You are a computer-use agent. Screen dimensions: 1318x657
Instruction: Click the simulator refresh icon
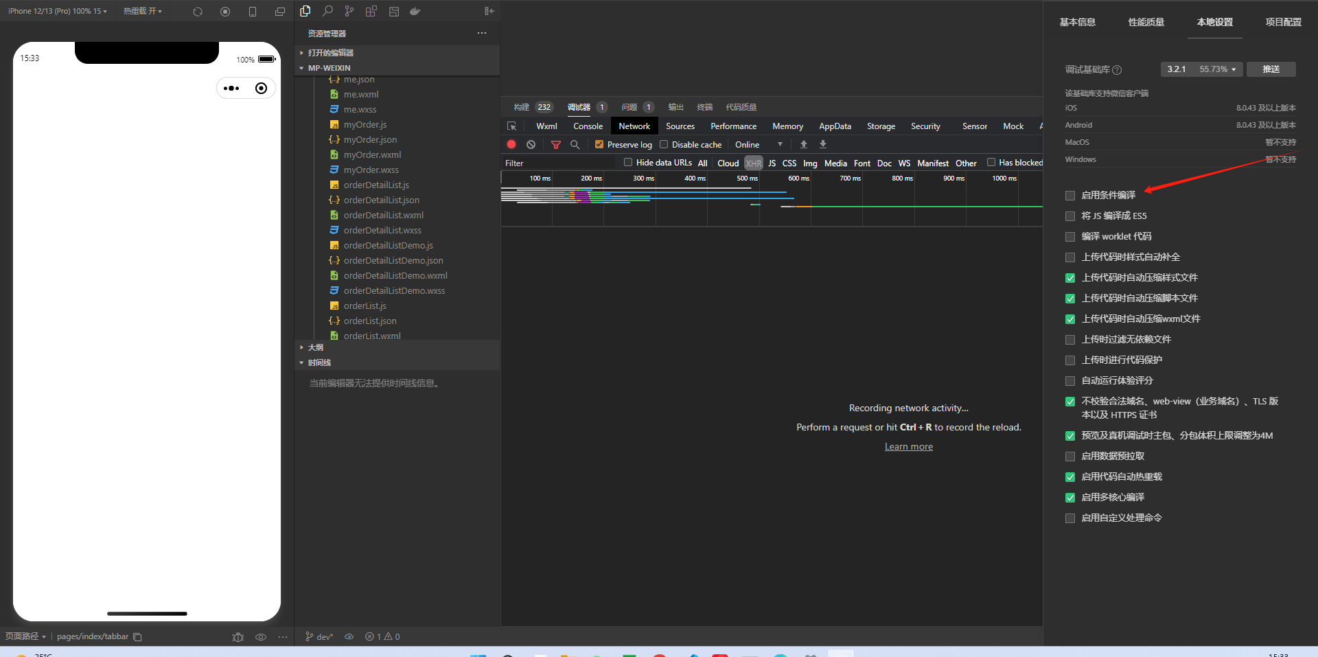[198, 12]
